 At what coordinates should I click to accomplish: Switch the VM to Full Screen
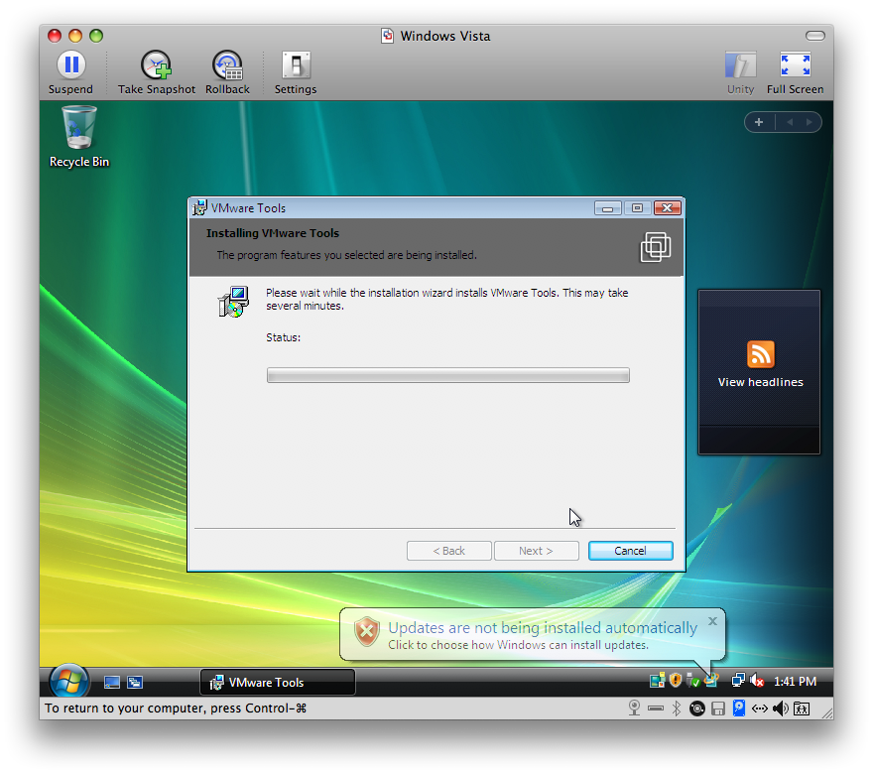pos(795,66)
